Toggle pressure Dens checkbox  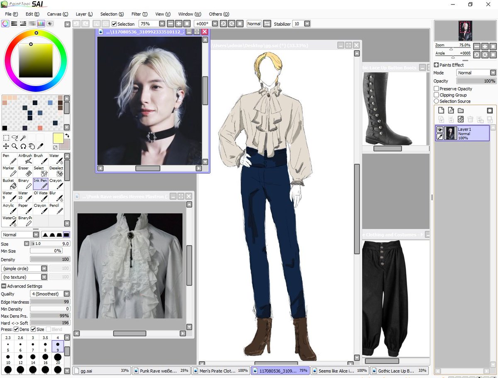16,329
